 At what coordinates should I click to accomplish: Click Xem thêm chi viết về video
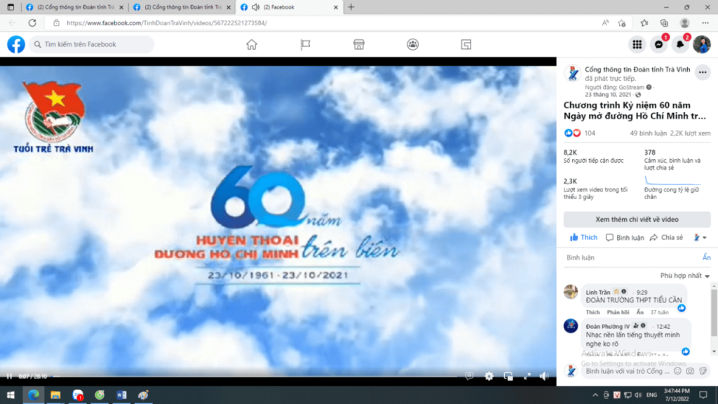637,220
